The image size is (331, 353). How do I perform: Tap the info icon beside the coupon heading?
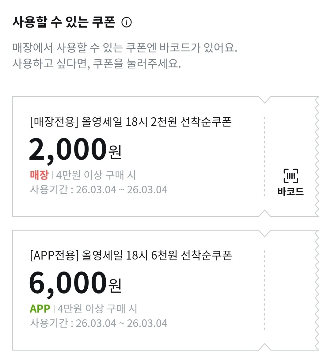[x=127, y=22]
